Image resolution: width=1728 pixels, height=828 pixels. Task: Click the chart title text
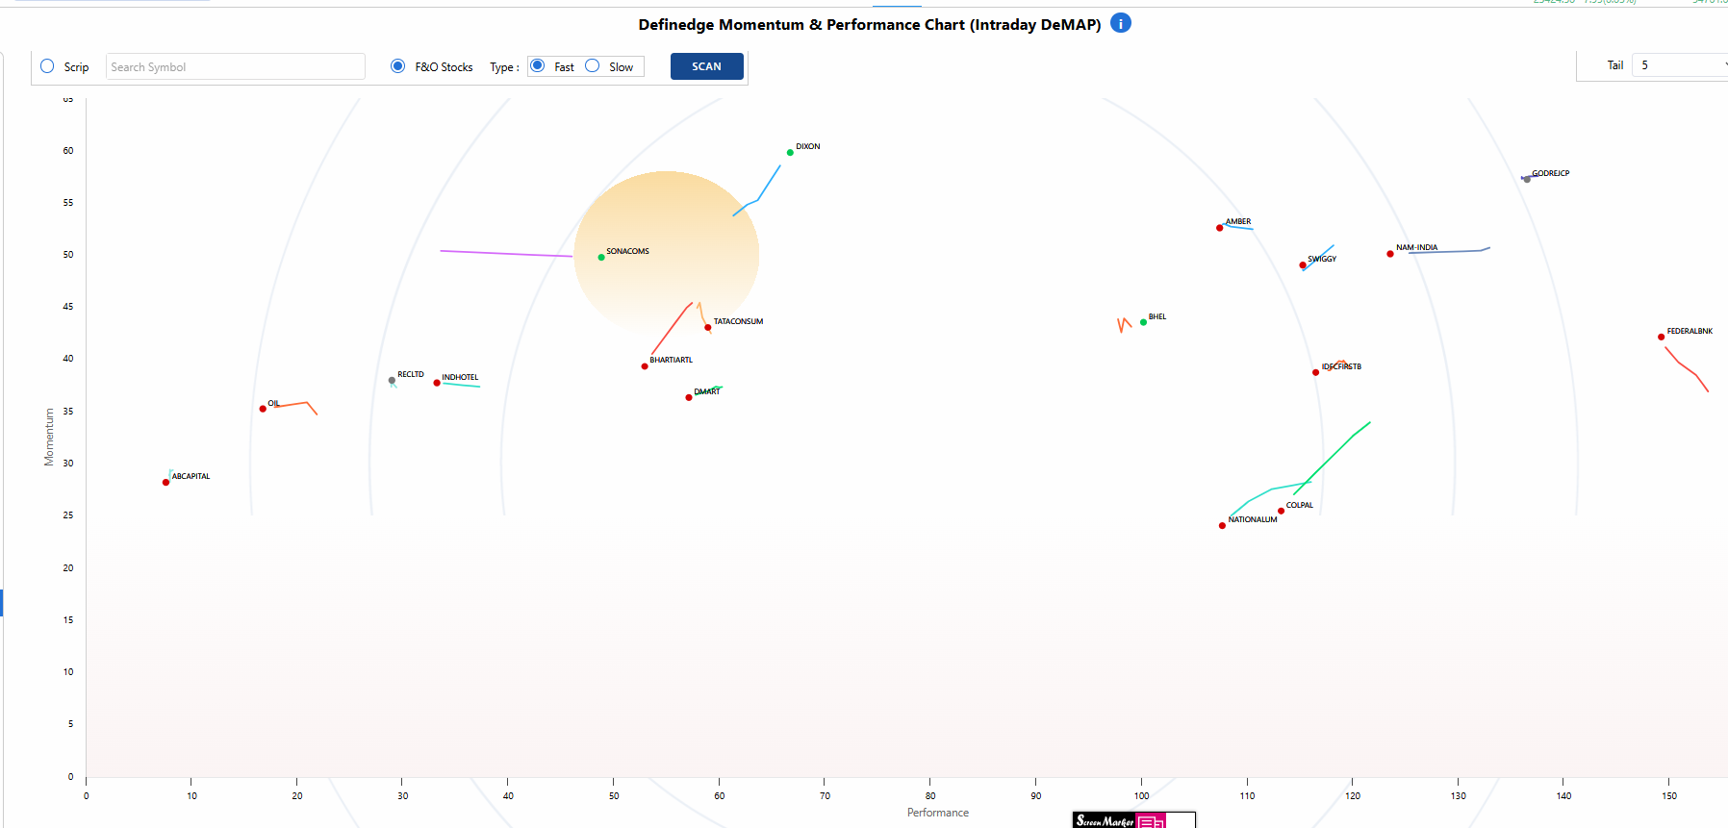(x=870, y=24)
